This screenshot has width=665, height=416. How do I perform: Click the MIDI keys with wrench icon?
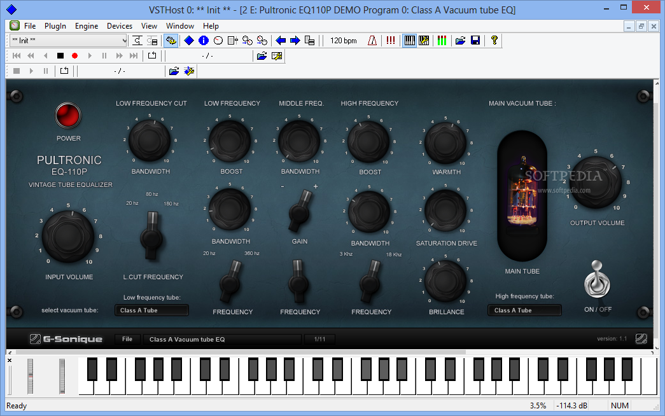tap(171, 41)
